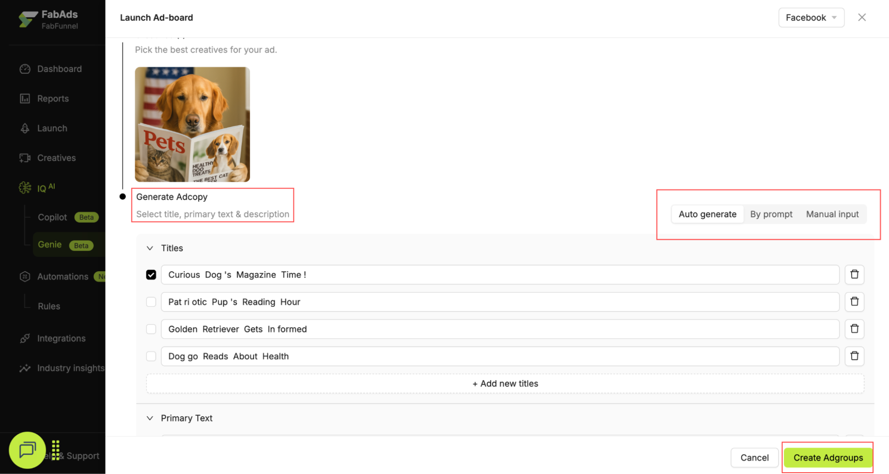Image resolution: width=889 pixels, height=474 pixels.
Task: Delete the 'Patriotic Pup's Reading Hour' title
Action: point(854,301)
